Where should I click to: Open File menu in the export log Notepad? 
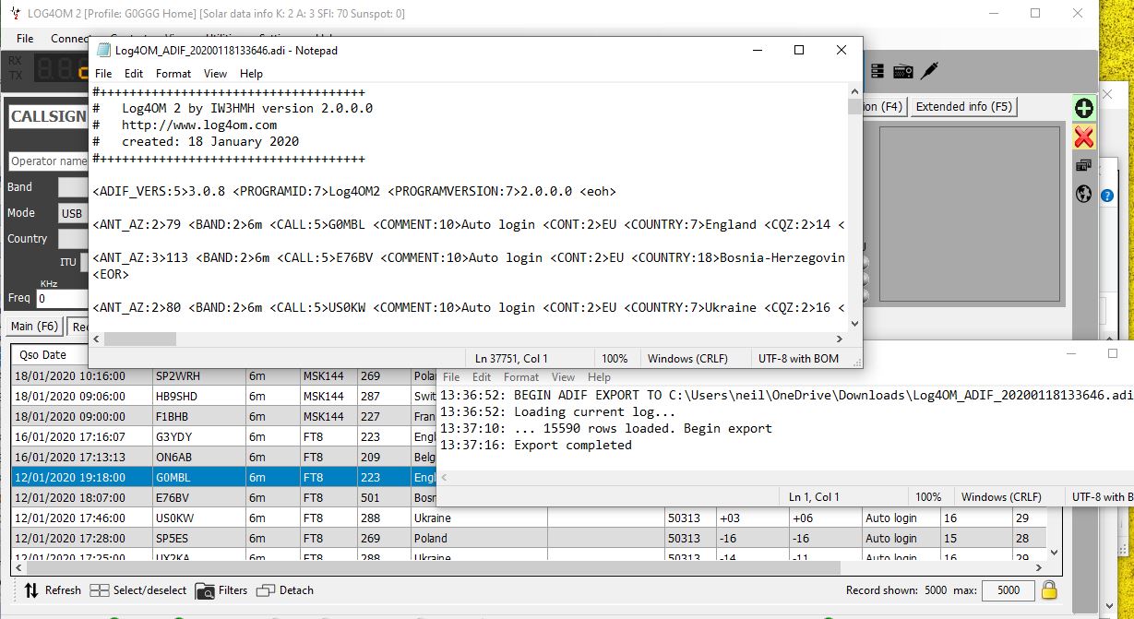tap(452, 377)
